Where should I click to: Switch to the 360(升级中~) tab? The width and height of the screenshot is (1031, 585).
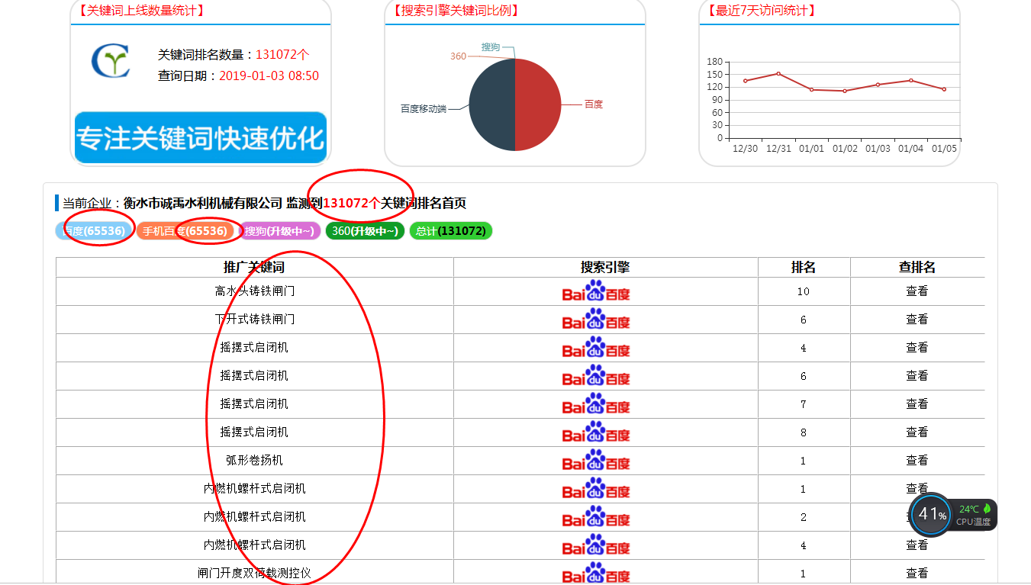(365, 231)
